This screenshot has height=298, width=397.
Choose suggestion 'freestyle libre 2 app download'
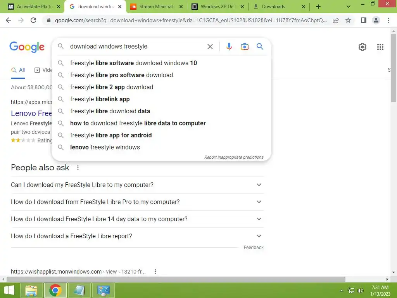pyautogui.click(x=161, y=87)
